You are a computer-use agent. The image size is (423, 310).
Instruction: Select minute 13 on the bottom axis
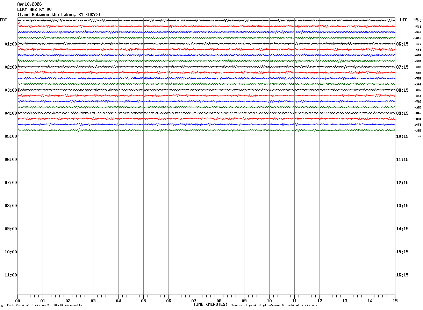pyautogui.click(x=345, y=301)
